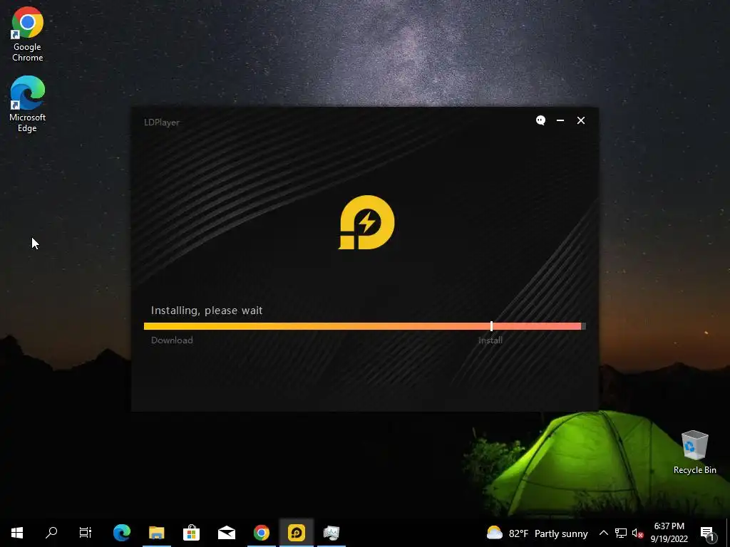730x547 pixels.
Task: Select the Microsoft Edge desktop shortcut
Action: 28,104
